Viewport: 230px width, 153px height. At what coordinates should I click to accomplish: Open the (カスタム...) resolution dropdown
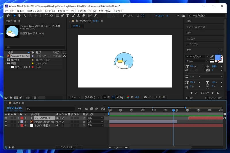coord(92,97)
